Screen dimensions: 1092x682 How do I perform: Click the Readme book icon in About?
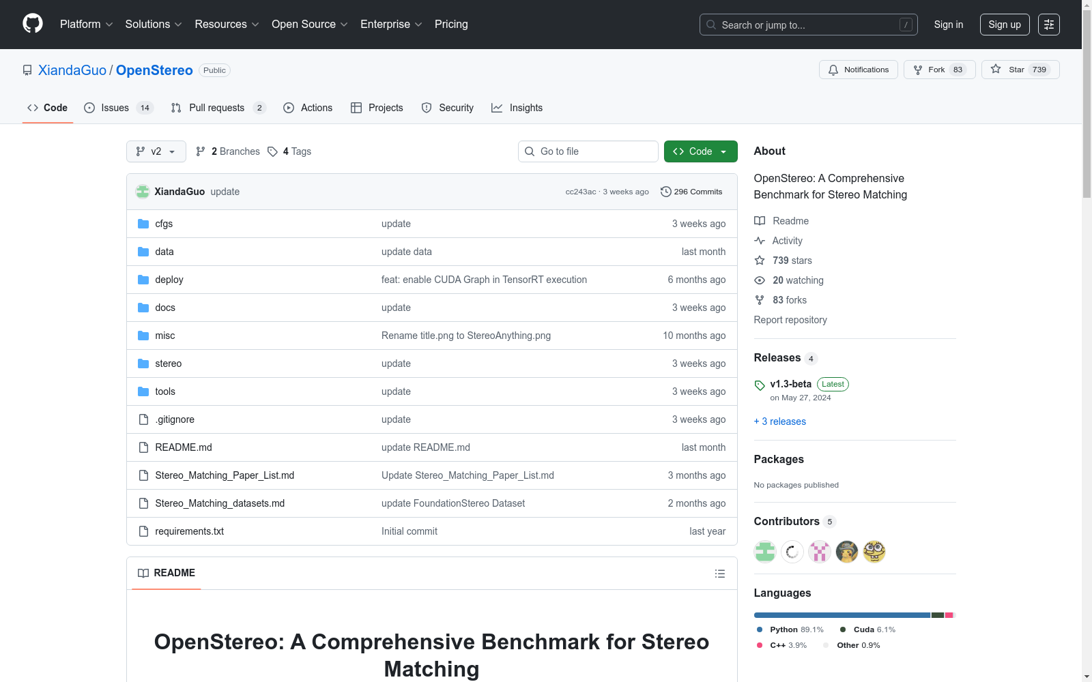tap(760, 221)
